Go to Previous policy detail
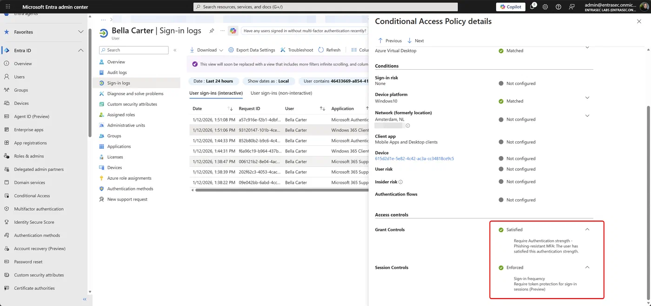The image size is (651, 306). coord(390,41)
